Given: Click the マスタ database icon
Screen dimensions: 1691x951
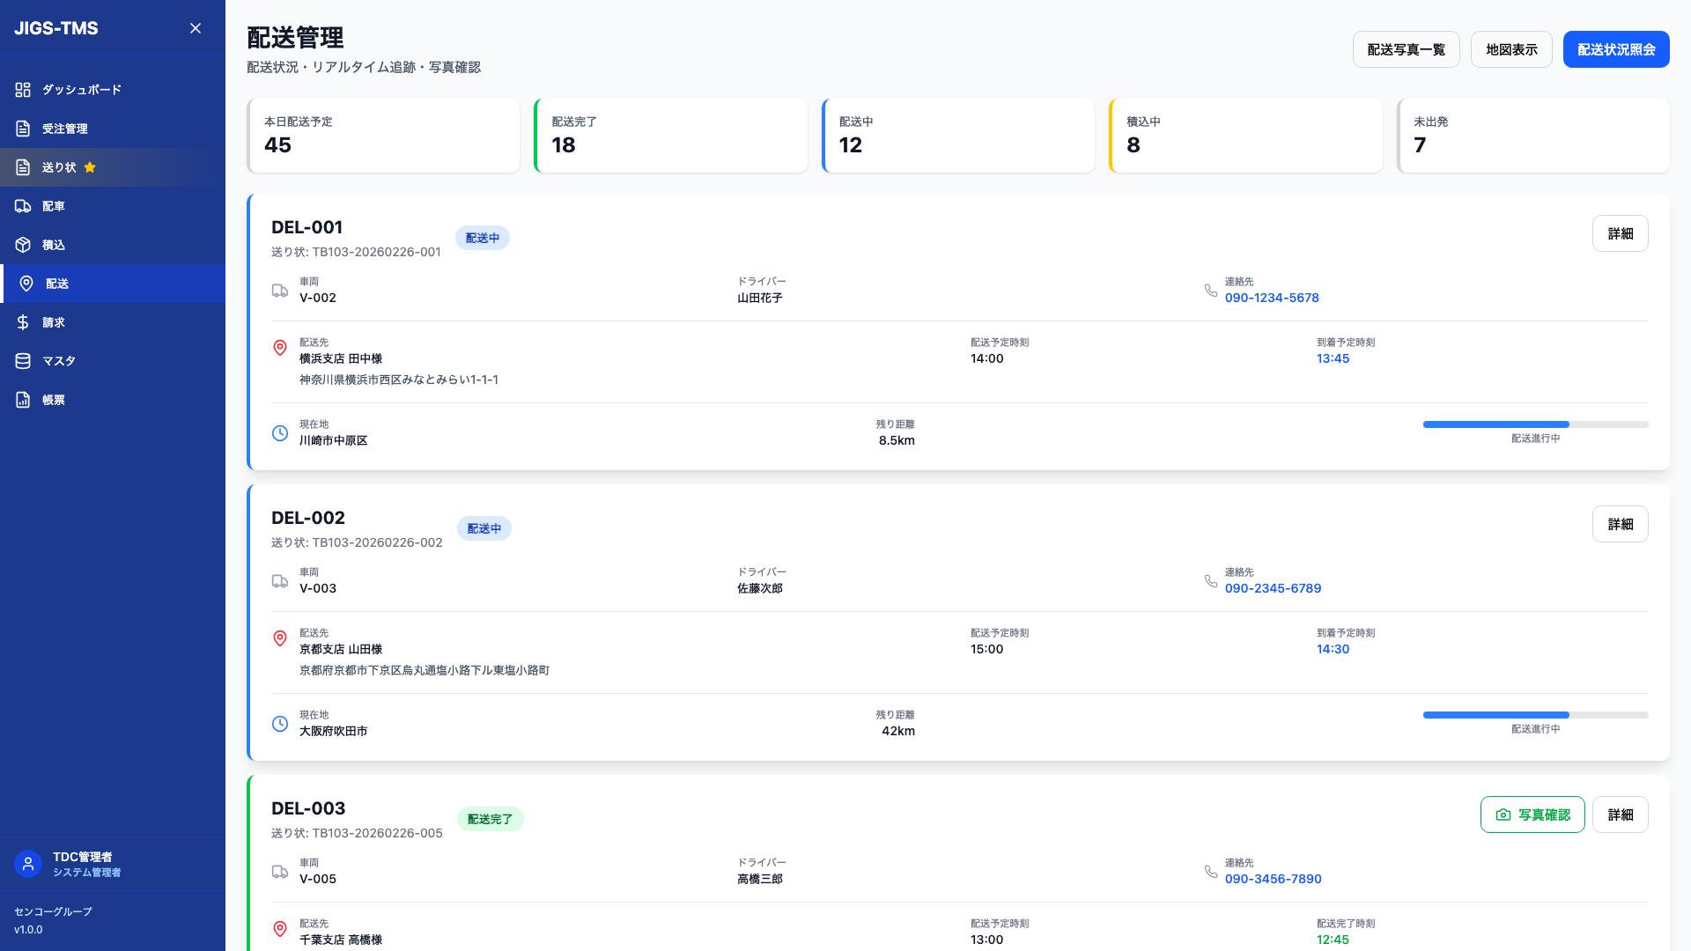Looking at the screenshot, I should (23, 361).
